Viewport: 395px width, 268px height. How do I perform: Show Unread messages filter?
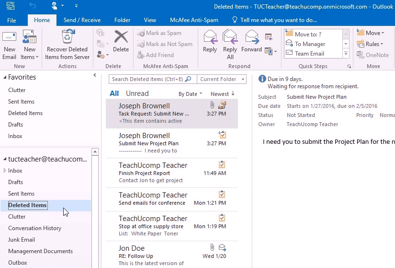(x=137, y=93)
